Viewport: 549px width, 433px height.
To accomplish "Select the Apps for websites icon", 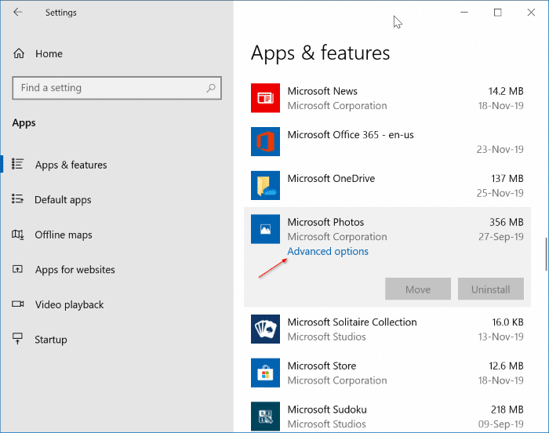I will pos(17,269).
